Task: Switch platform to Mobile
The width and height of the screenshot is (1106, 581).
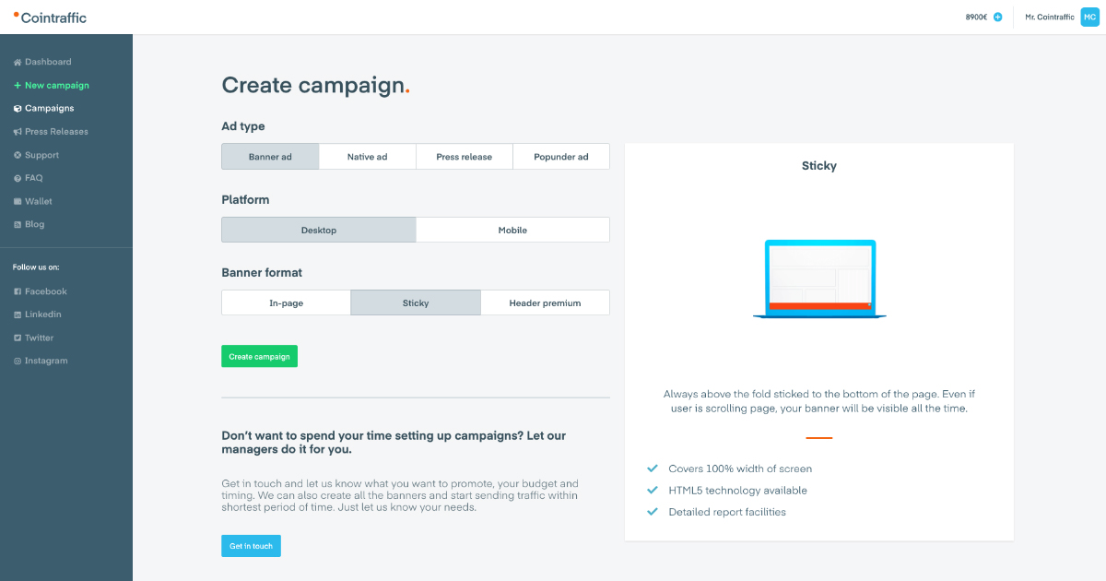Action: tap(512, 229)
